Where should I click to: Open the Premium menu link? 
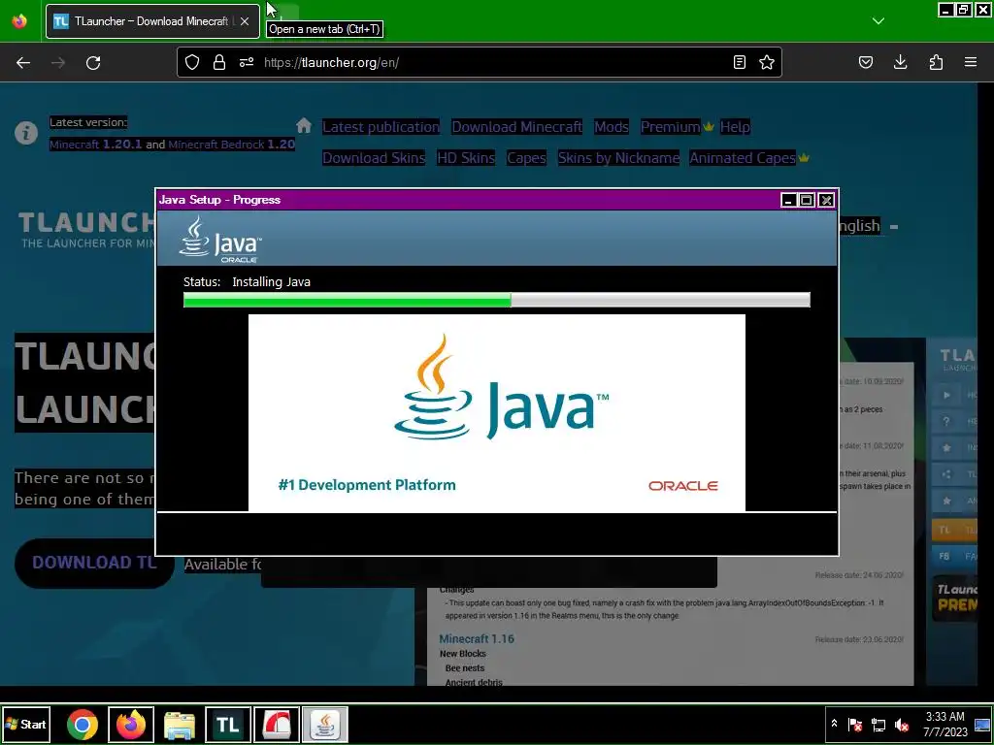[670, 127]
